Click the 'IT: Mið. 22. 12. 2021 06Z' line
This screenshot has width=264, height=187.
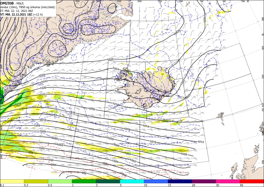coord(16,11)
